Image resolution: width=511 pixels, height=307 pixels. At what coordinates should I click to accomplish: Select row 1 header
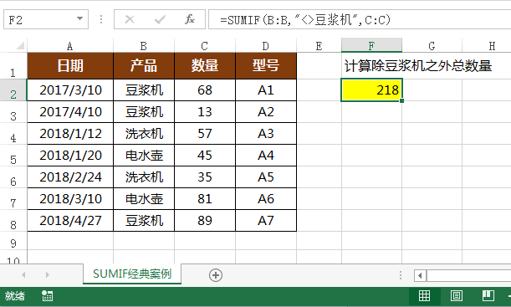coord(13,66)
